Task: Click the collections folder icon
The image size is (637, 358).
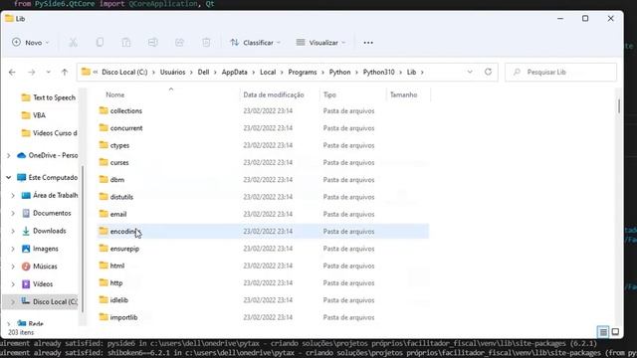Action: tap(104, 110)
